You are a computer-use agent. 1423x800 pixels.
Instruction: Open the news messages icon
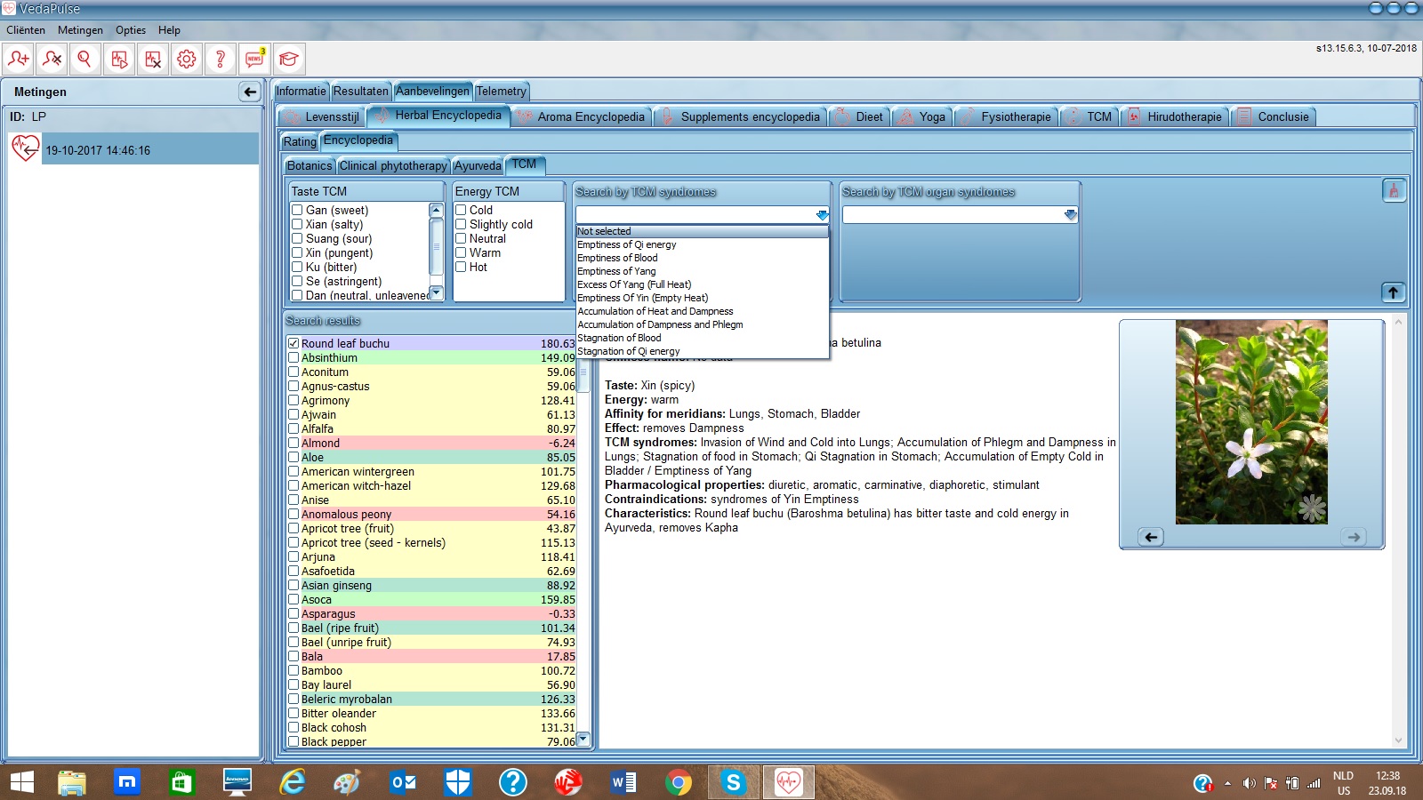coord(255,60)
